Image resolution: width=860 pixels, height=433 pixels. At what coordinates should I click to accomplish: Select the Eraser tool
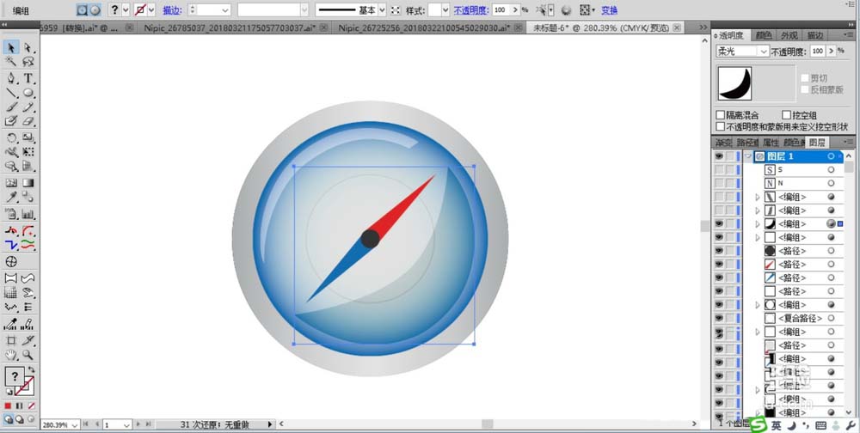pyautogui.click(x=28, y=120)
